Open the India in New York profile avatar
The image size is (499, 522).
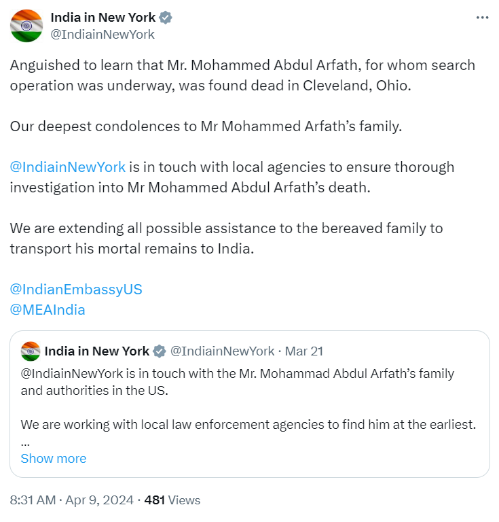click(x=26, y=26)
